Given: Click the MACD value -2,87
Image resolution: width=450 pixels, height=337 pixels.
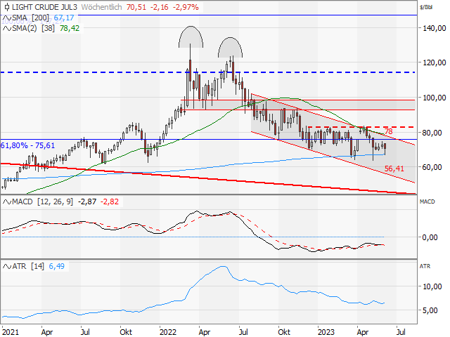Looking at the screenshot, I should [87, 201].
